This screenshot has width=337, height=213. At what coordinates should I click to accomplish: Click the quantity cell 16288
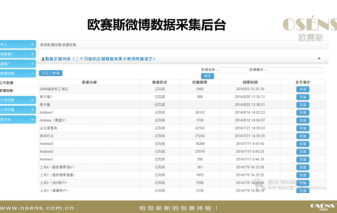pyautogui.click(x=200, y=144)
